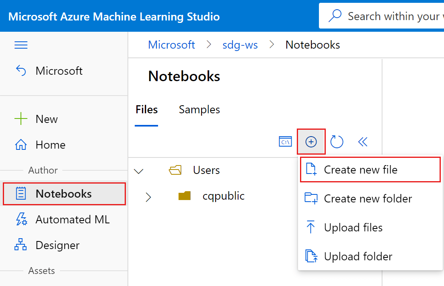Click the Microsoft breadcrumb link
The height and width of the screenshot is (286, 444).
tap(171, 45)
